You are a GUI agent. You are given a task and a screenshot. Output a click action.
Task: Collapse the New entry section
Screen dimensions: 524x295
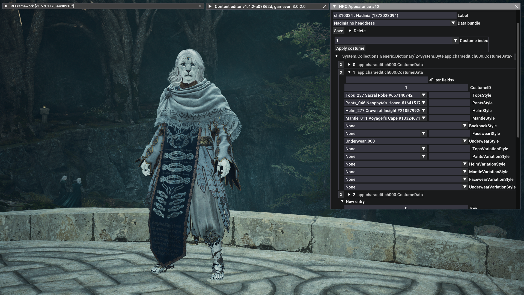tap(342, 202)
